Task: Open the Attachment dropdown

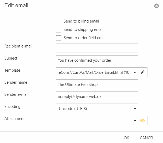Action: pyautogui.click(x=97, y=120)
